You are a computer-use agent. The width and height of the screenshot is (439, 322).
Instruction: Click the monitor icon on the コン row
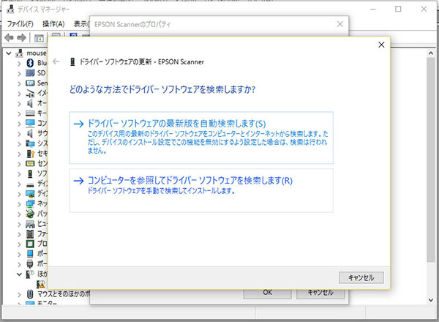[30, 123]
